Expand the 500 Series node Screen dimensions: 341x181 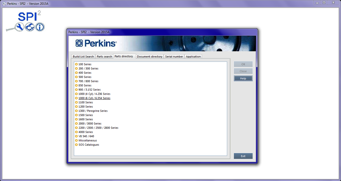(76, 77)
